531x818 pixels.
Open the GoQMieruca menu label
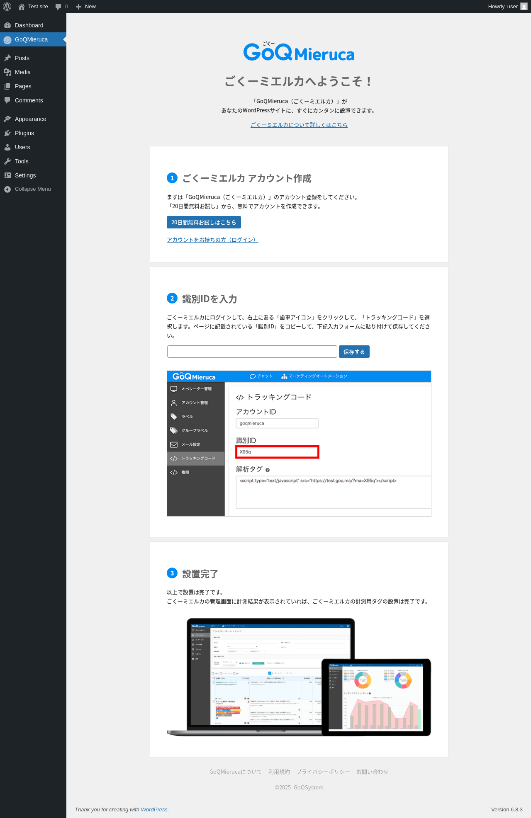(x=32, y=39)
